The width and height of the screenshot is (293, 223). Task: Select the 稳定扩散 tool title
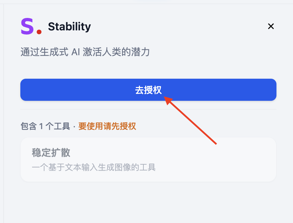click(x=51, y=153)
